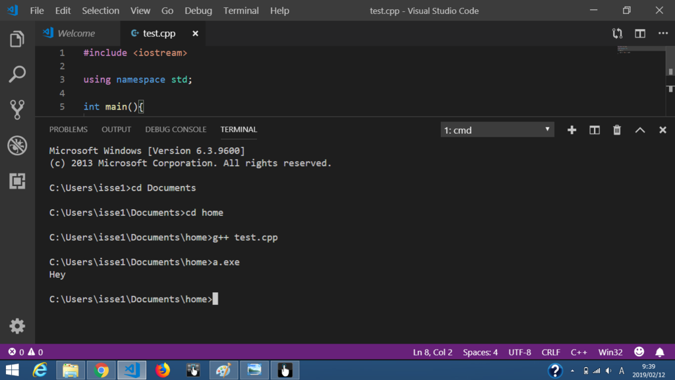Select the TERMINAL panel tab

[x=239, y=129]
